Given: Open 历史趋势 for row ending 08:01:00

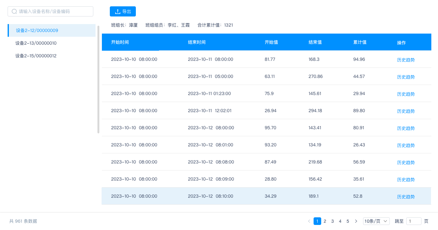Looking at the screenshot, I should pyautogui.click(x=406, y=145).
